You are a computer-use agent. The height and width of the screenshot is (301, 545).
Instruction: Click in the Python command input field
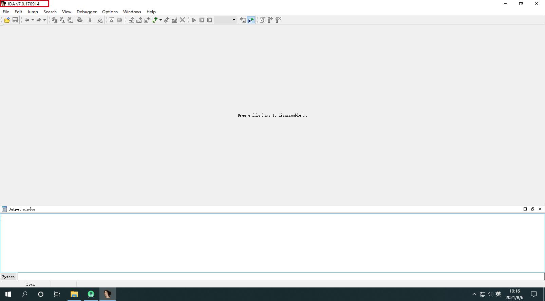pyautogui.click(x=281, y=277)
